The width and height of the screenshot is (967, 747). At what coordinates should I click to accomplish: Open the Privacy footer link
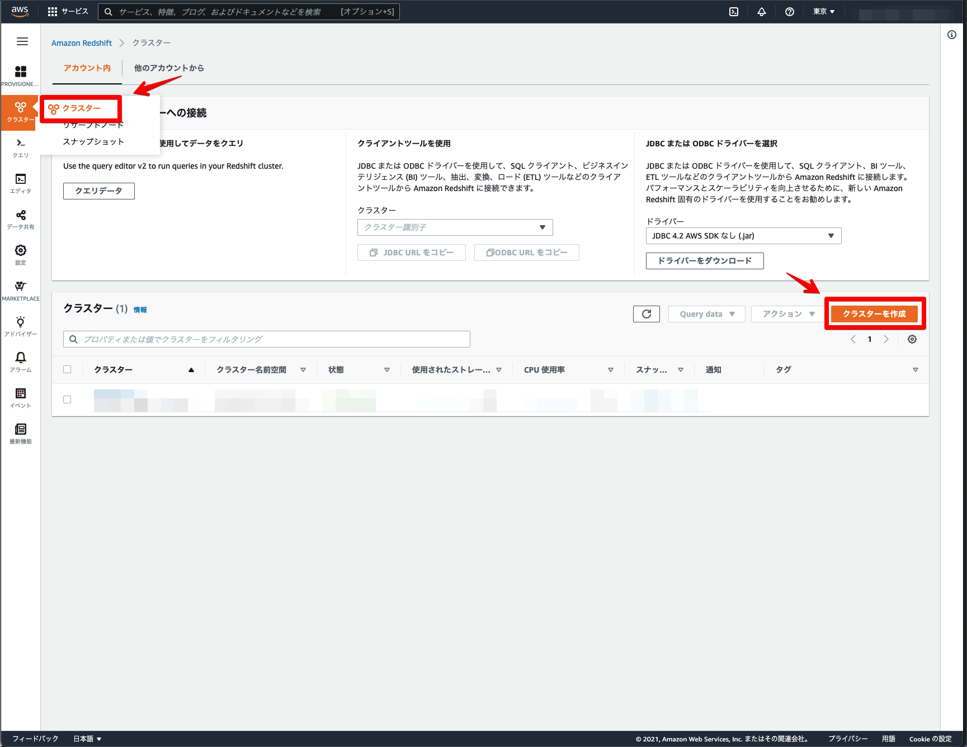point(848,739)
